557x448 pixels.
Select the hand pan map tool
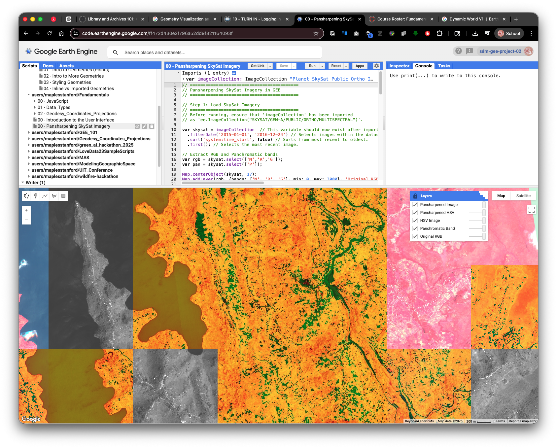26,196
